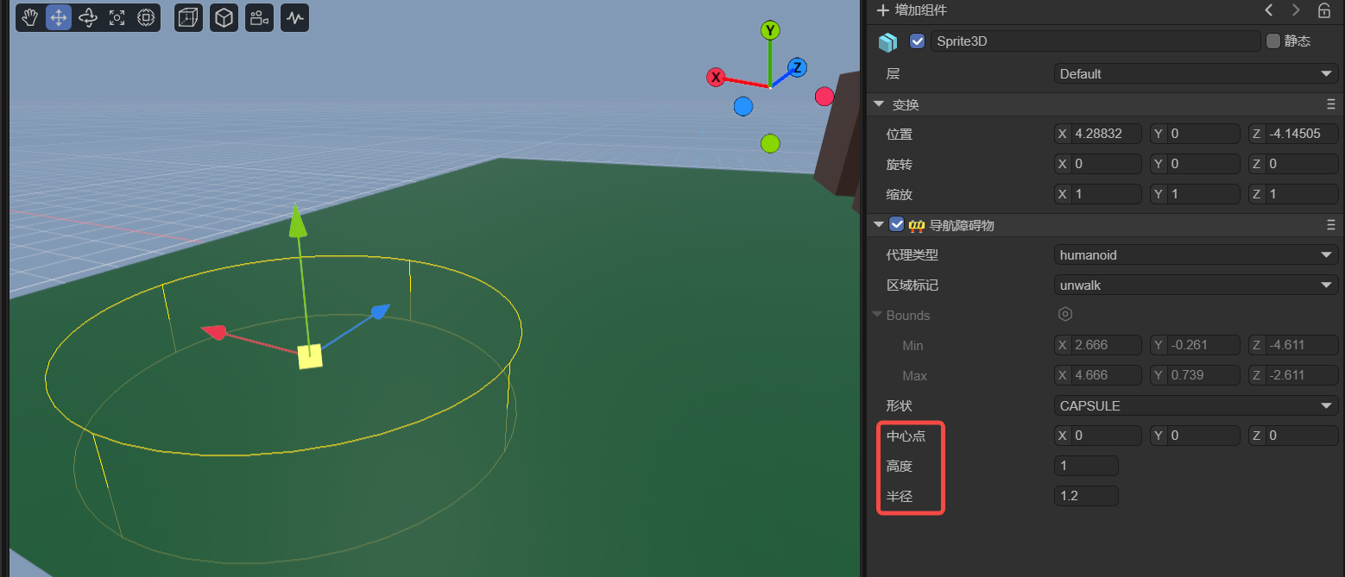Click the Y axis on orientation gizmo
Image resolution: width=1345 pixels, height=577 pixels.
[x=770, y=31]
